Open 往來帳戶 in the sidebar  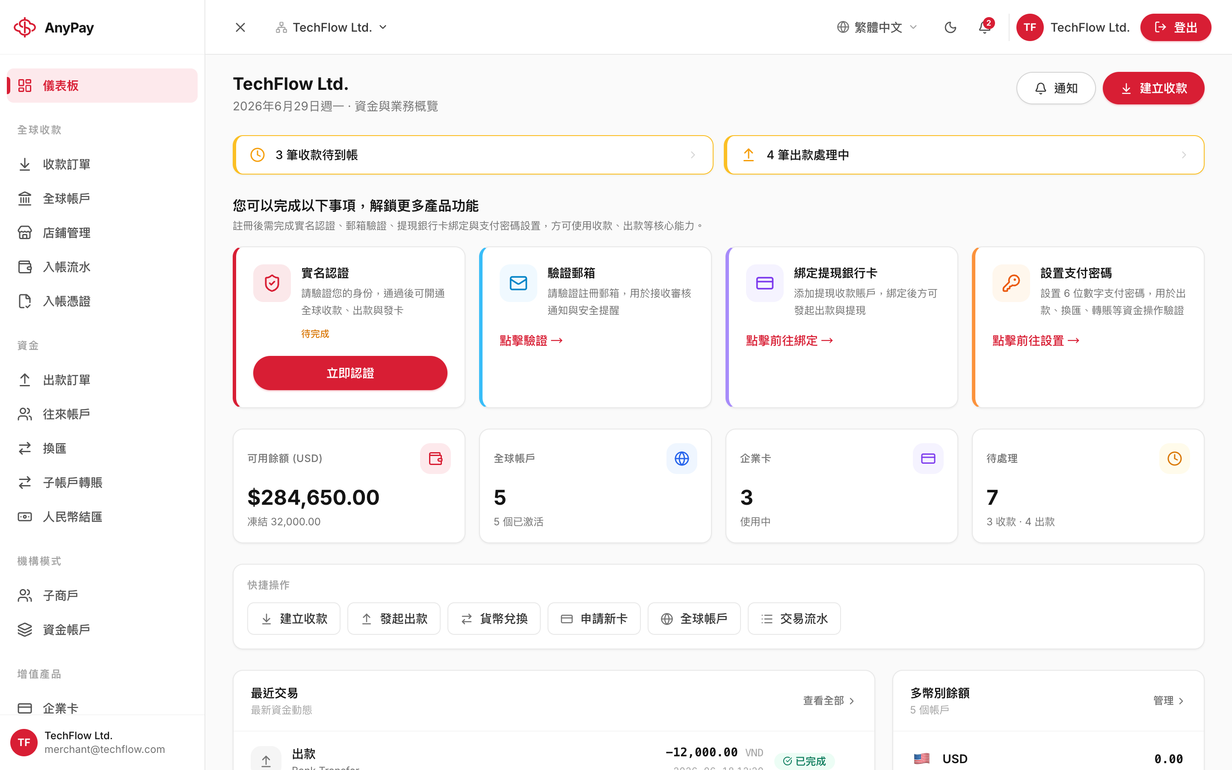pos(102,414)
